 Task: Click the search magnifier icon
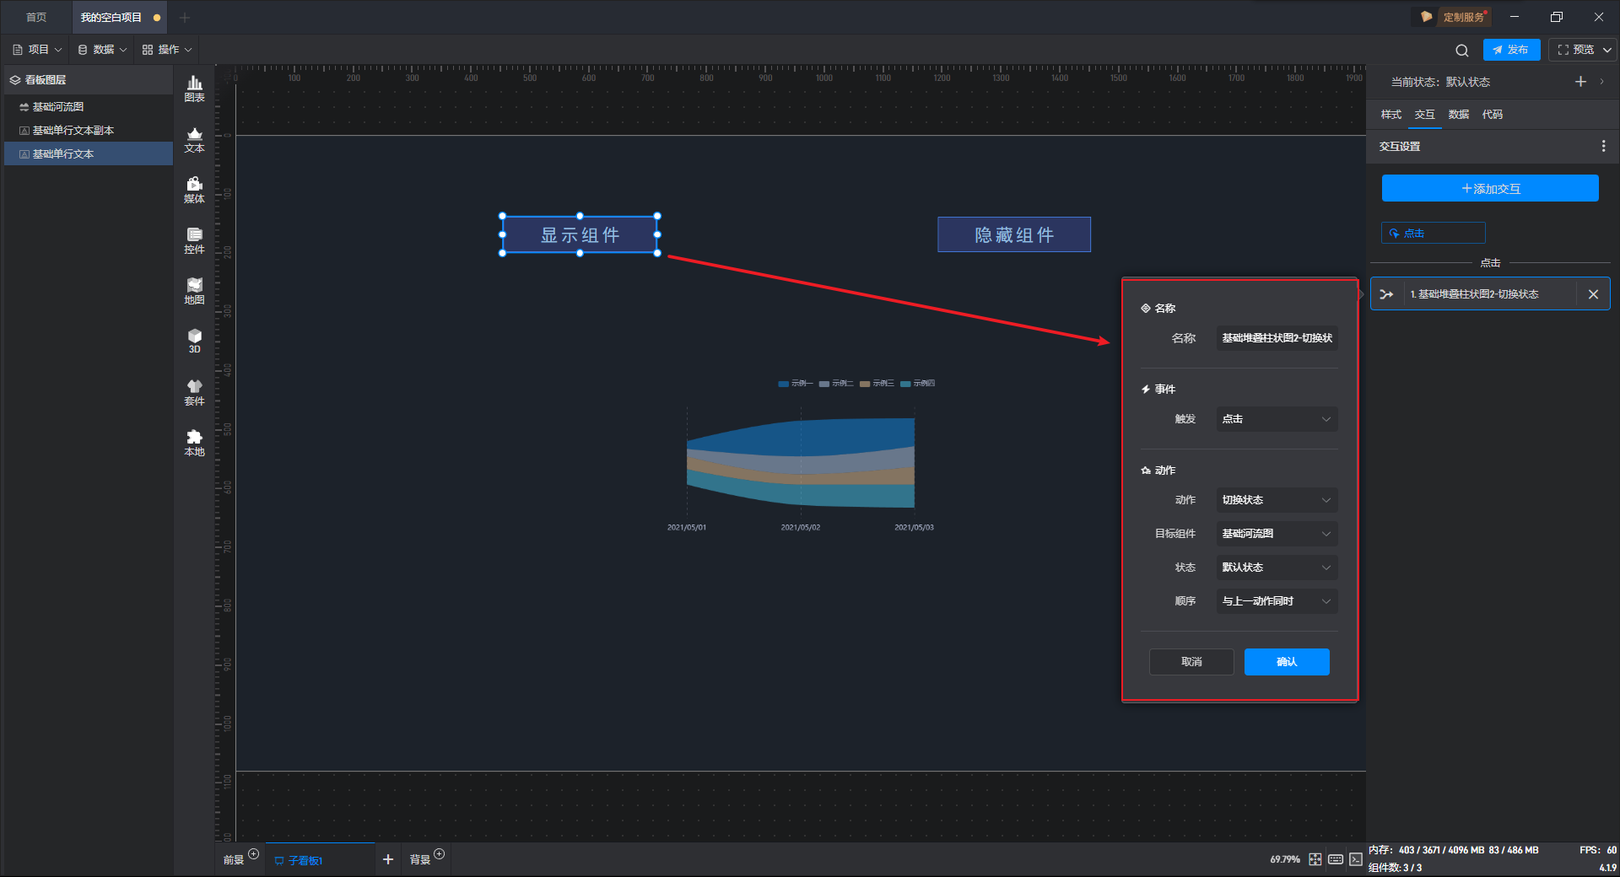tap(1462, 51)
